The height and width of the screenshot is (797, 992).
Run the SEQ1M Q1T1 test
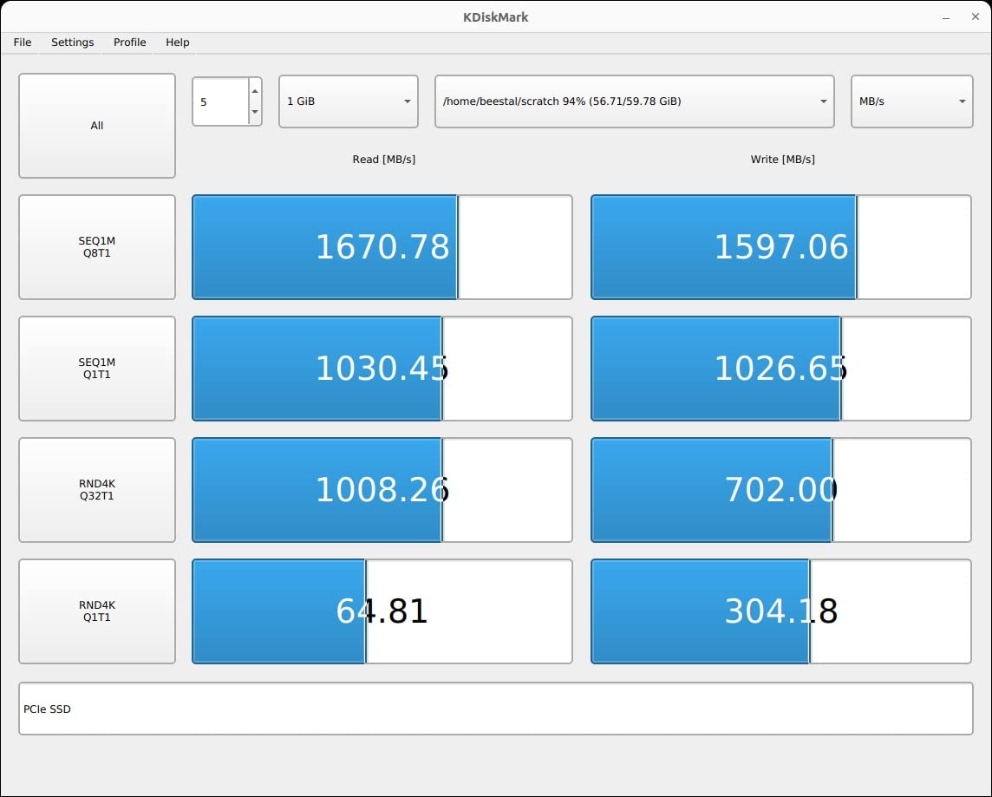(x=97, y=369)
